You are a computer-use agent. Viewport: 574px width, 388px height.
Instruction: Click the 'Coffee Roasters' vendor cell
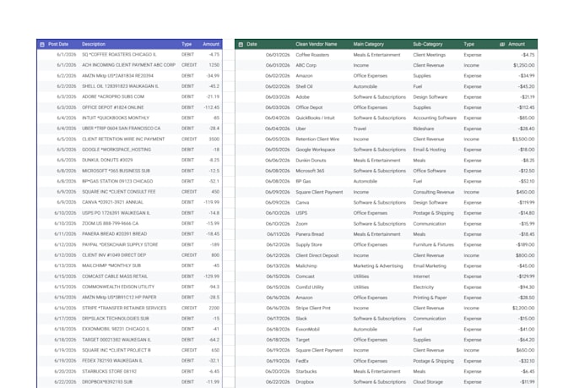(x=312, y=55)
